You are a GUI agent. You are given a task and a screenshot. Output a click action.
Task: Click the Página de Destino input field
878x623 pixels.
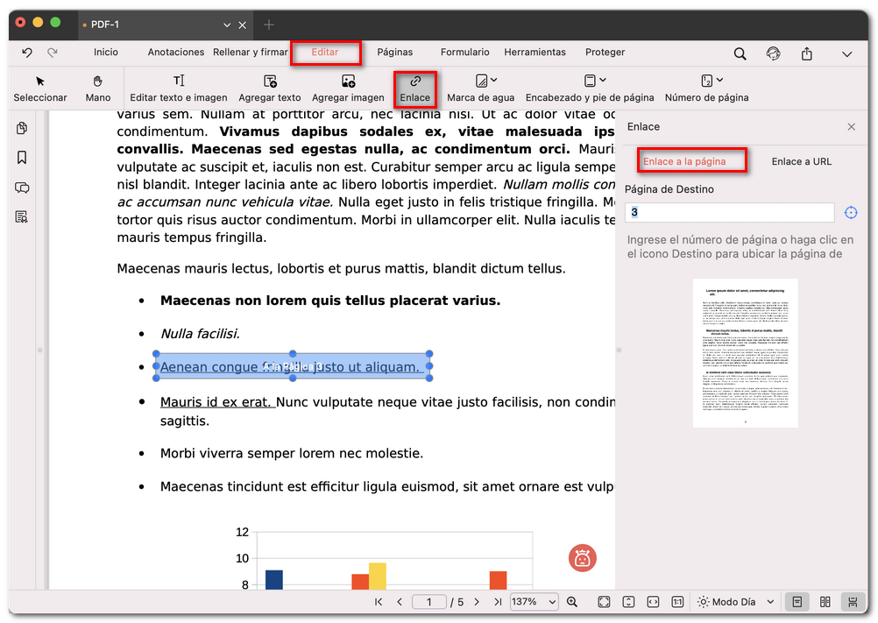pos(729,213)
